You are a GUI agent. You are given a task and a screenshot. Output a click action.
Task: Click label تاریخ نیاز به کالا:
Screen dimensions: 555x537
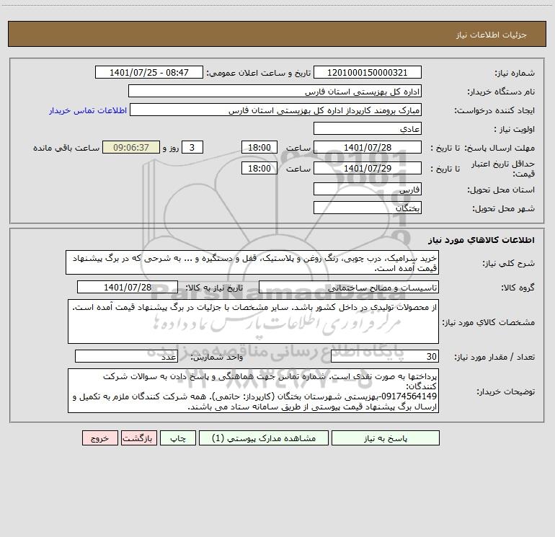pyautogui.click(x=215, y=288)
